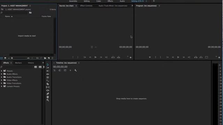Image resolution: width=223 pixels, height=125 pixels.
Task: Open the History tab
Action: pos(31,63)
